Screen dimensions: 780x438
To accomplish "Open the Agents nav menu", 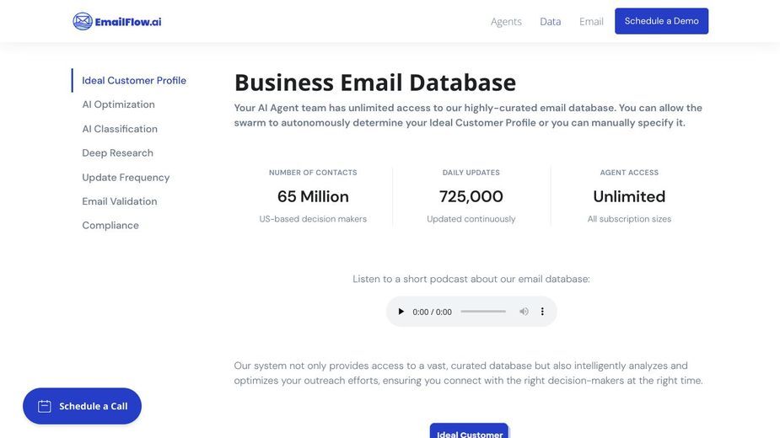I will pos(506,21).
